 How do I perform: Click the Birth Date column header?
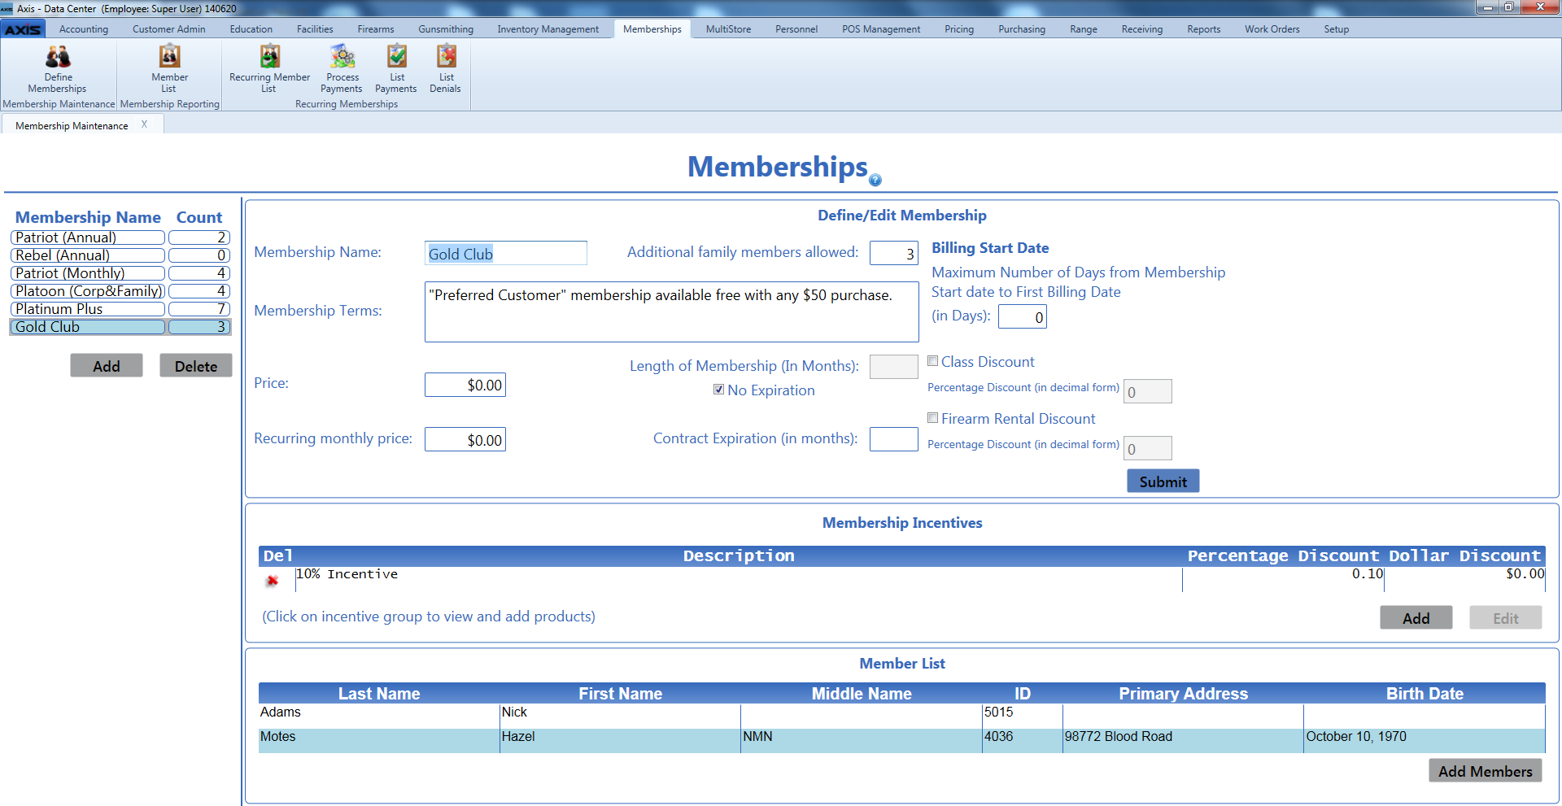point(1425,694)
